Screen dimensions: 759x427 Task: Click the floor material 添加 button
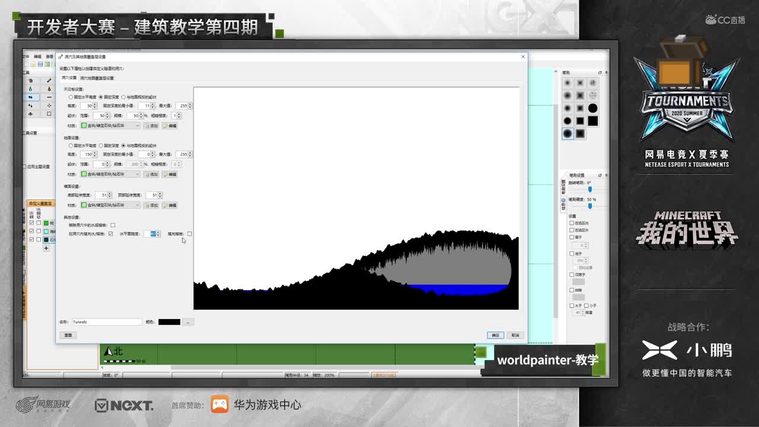151,174
